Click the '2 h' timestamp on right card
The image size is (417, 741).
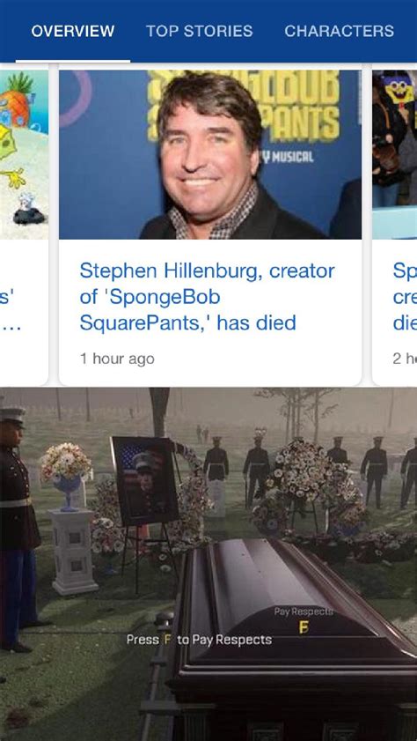pyautogui.click(x=405, y=359)
